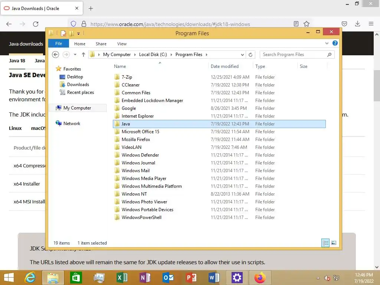Bookmark this page with the star icon
380x285 pixels.
click(x=307, y=24)
